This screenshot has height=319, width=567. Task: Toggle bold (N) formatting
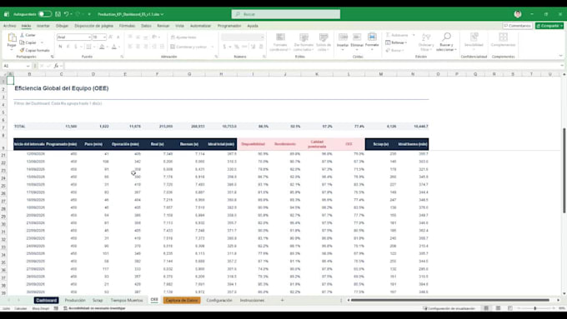click(x=60, y=47)
